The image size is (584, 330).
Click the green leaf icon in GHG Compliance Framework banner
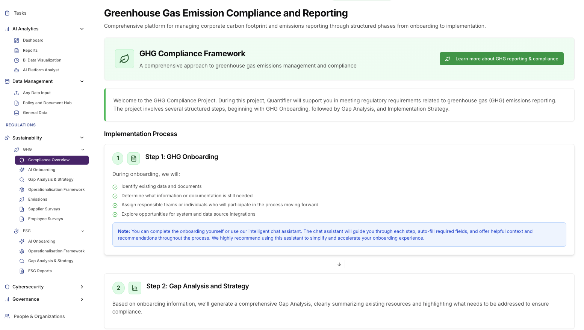[124, 58]
